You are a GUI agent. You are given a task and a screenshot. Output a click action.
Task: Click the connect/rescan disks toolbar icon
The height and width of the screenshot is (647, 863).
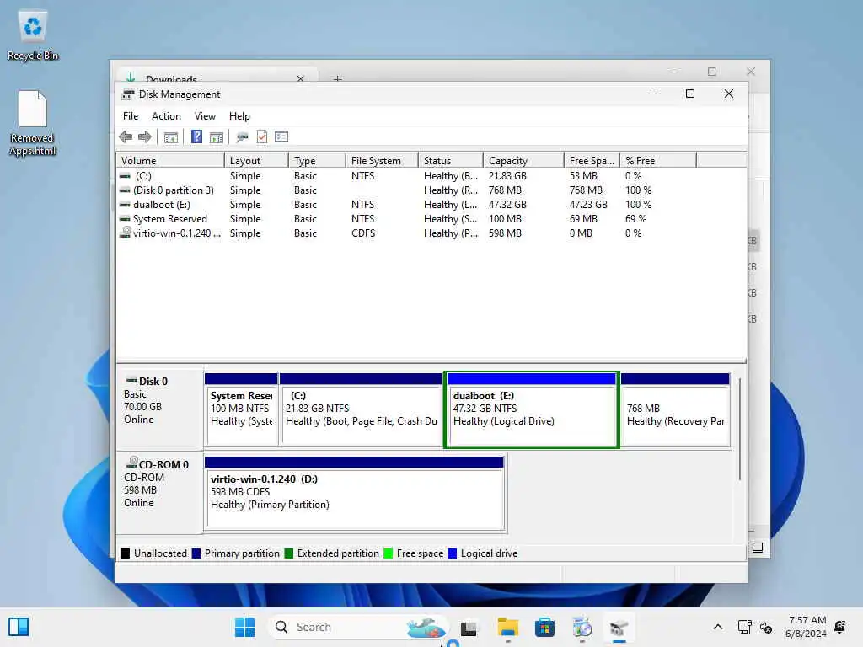pos(242,137)
